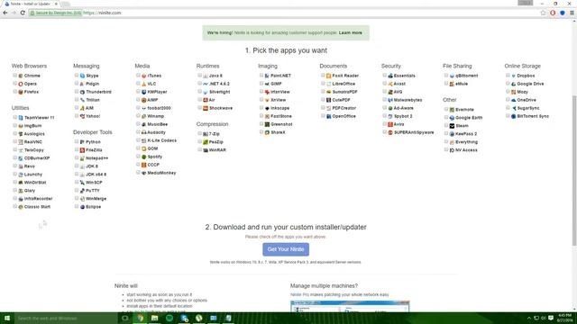Open the taskbar Action Center icon

tap(551, 318)
